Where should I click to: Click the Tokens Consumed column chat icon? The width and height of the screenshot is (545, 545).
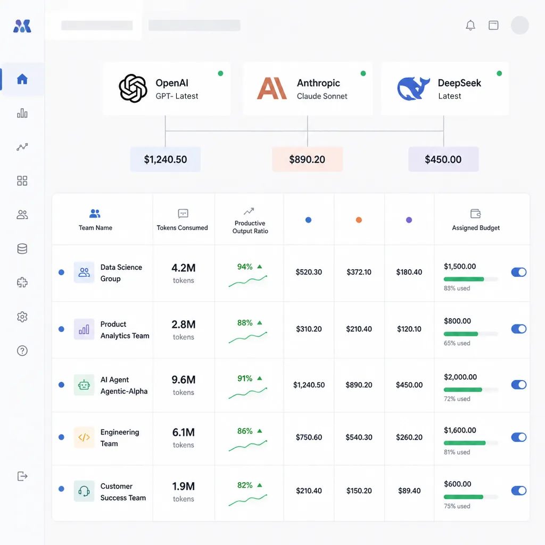[x=183, y=213]
